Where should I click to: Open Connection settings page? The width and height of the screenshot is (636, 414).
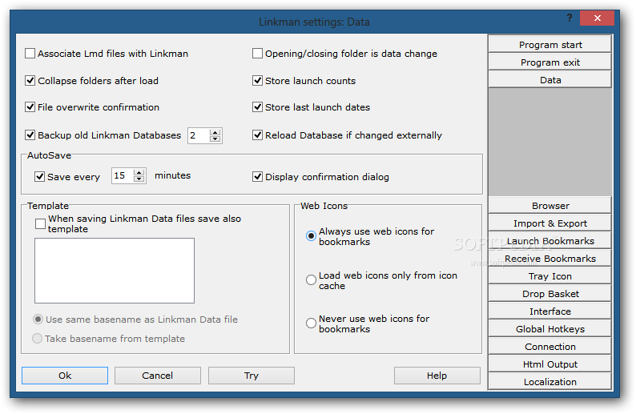550,347
